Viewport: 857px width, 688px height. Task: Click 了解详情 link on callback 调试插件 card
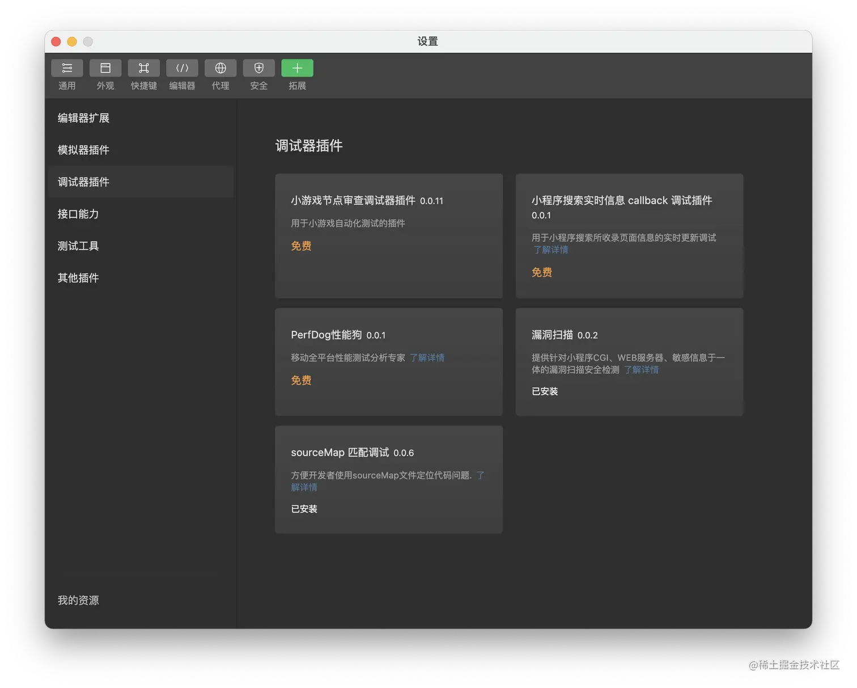coord(550,250)
